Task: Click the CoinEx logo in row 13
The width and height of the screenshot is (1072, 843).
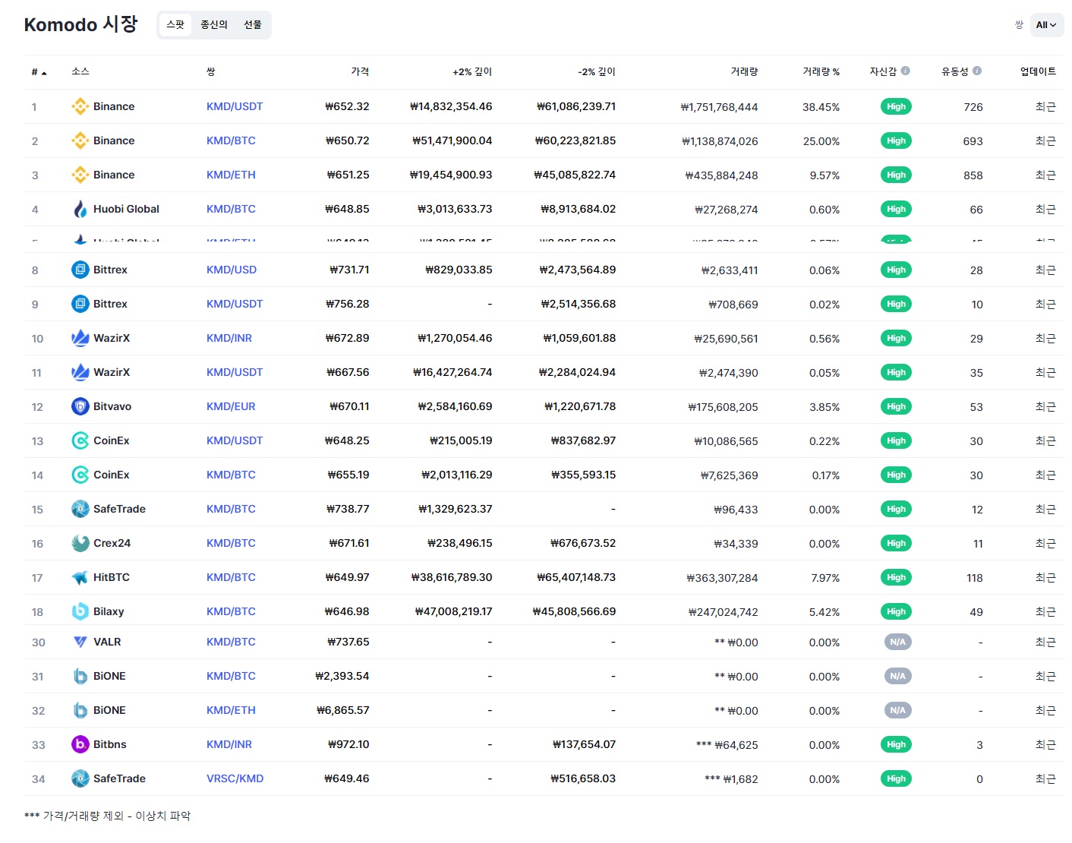Action: [x=80, y=440]
